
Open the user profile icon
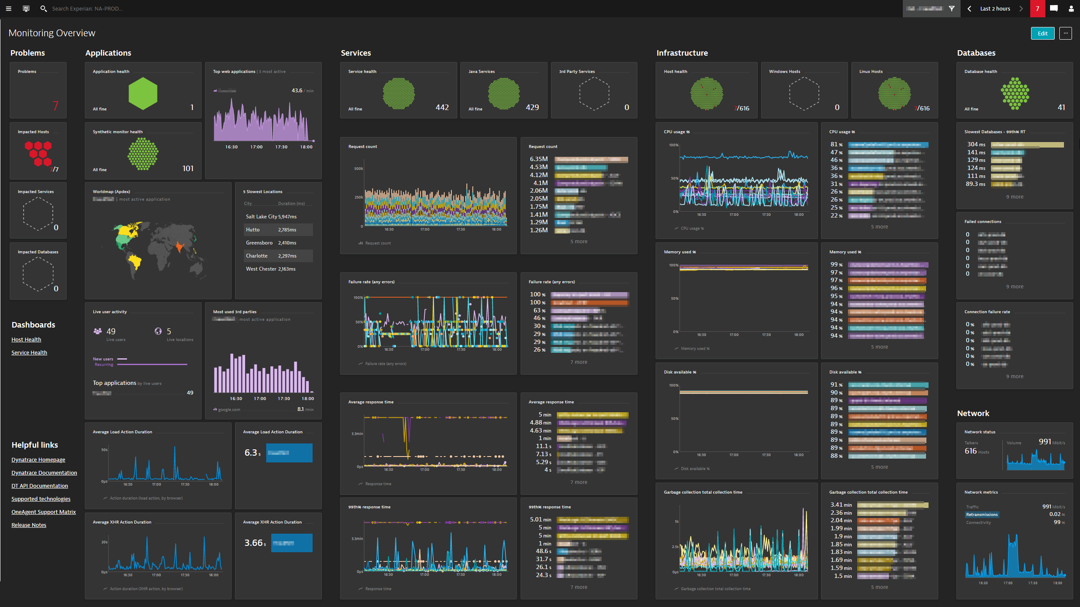(1072, 8)
